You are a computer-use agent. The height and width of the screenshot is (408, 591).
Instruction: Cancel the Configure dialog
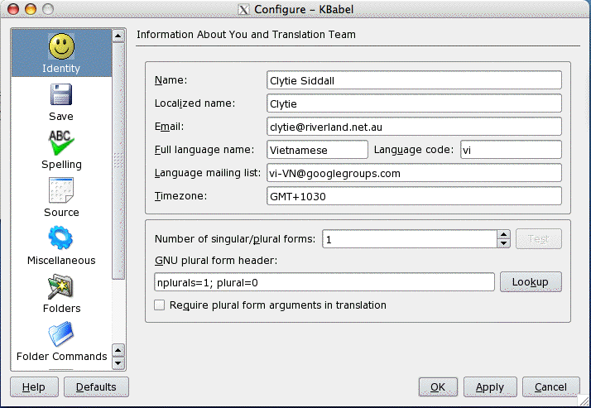coord(550,387)
